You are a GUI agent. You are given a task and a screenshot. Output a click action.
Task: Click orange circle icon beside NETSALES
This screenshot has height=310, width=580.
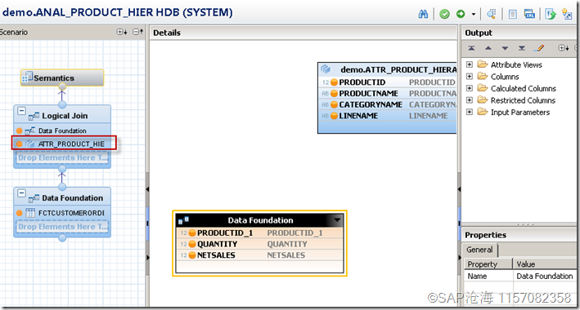coord(192,255)
